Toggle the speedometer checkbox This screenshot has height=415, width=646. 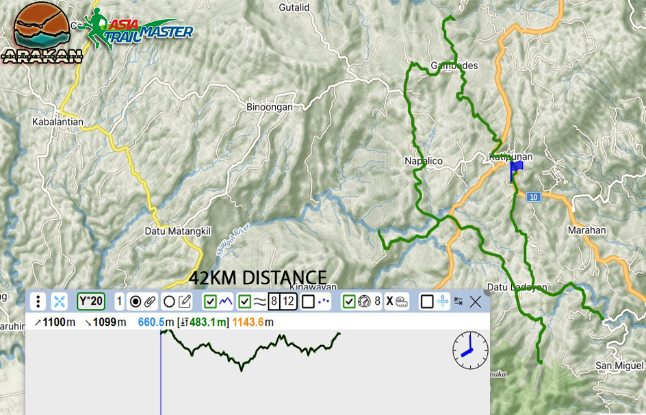pyautogui.click(x=349, y=301)
